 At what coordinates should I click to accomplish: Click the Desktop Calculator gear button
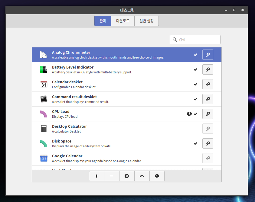(x=208, y=129)
